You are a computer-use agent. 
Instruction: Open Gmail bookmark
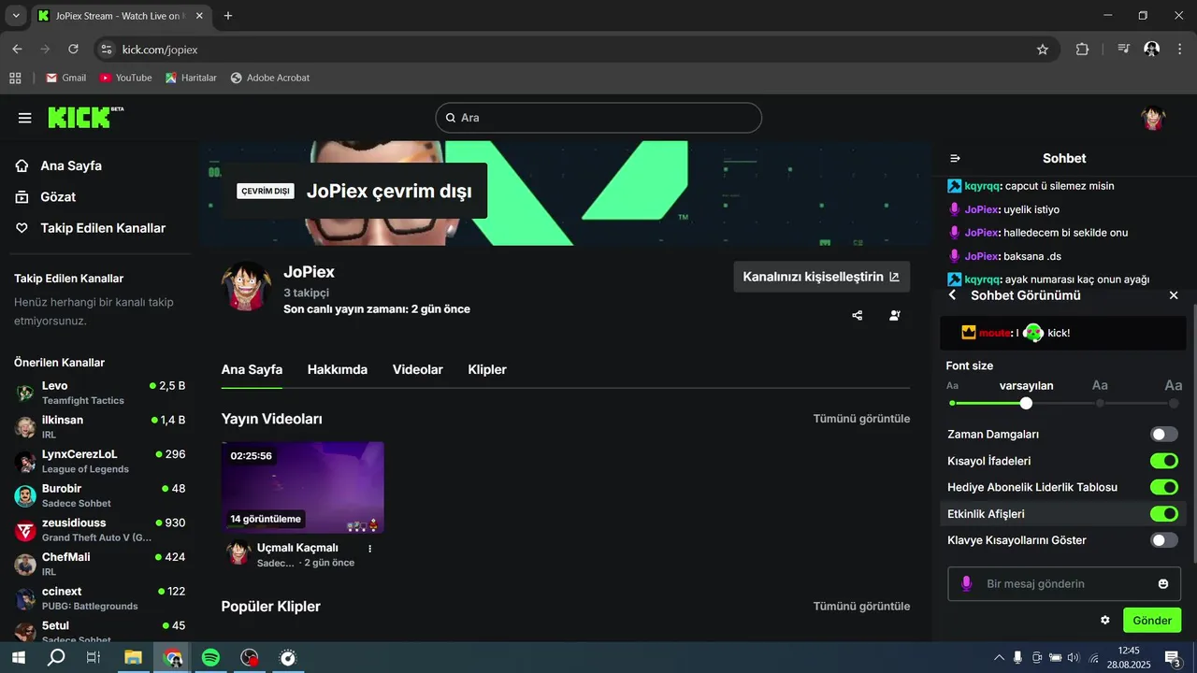coord(65,78)
